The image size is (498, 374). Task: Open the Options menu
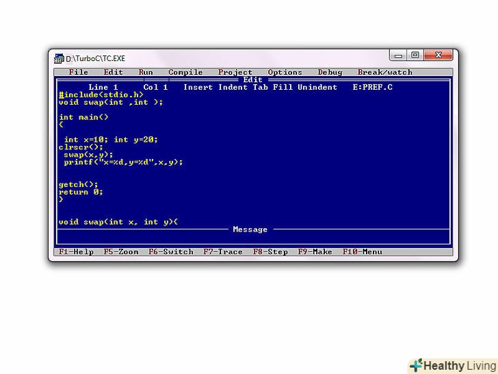285,73
